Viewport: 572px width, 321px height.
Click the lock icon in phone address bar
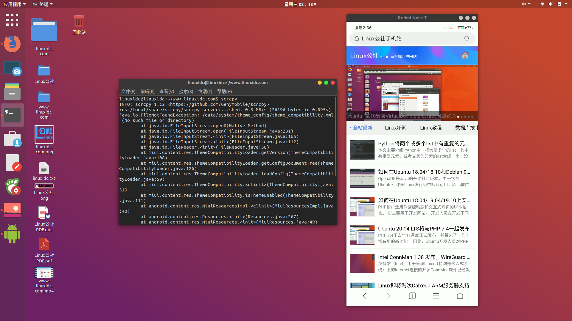[x=357, y=38]
